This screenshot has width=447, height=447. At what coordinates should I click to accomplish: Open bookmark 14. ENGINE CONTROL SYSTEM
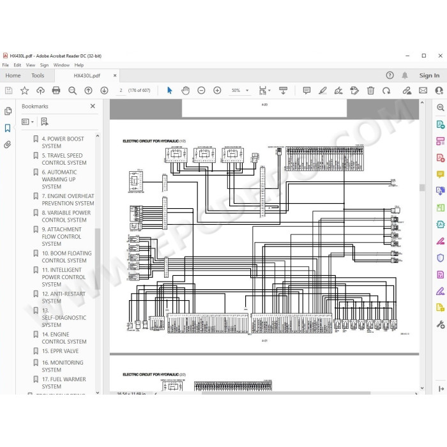click(64, 338)
